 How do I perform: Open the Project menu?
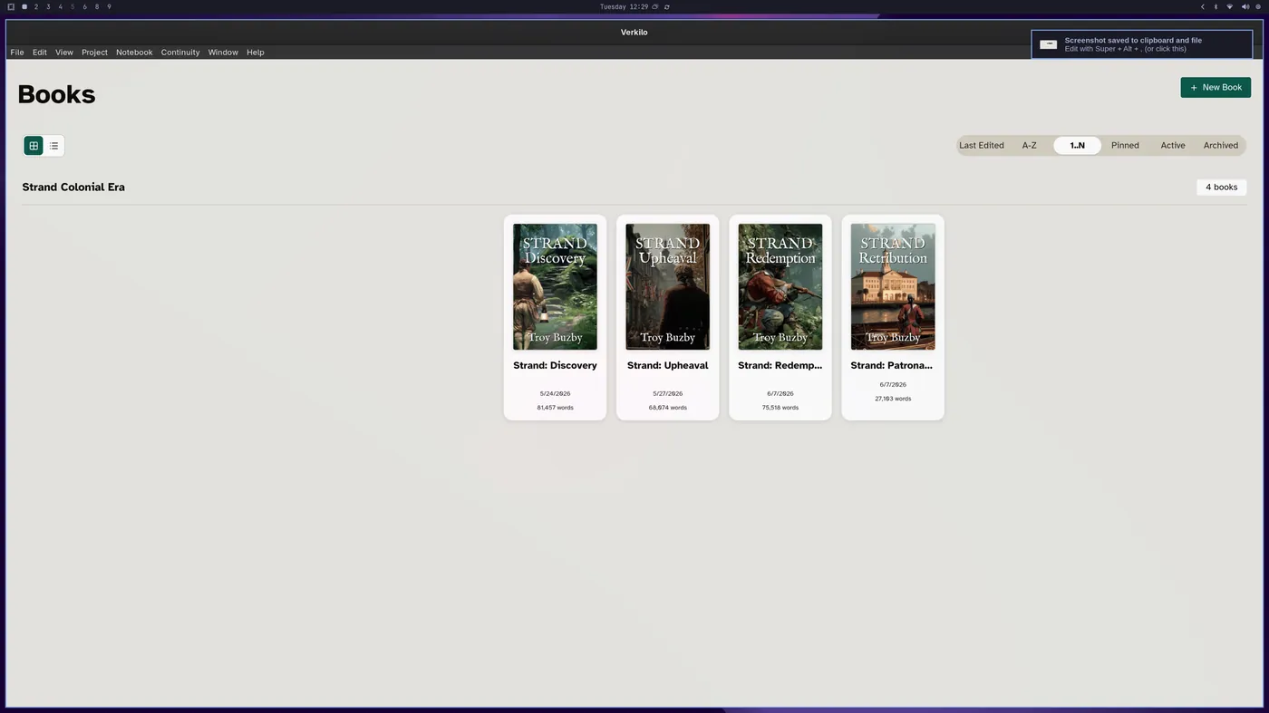(x=94, y=53)
